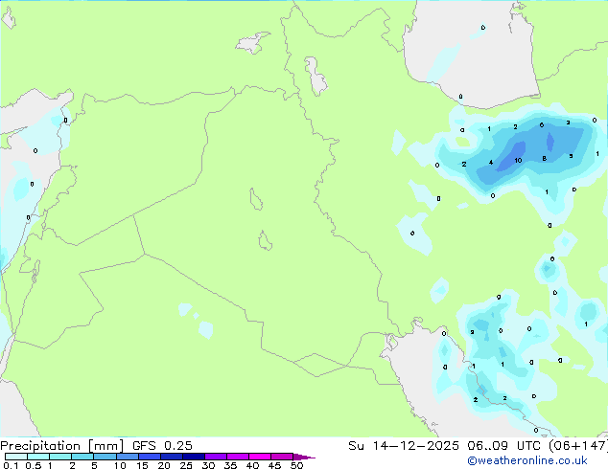Viewport: 608px width, 469px height.
Task: Click the above-50 arrow tip of legend
Action: [304, 457]
